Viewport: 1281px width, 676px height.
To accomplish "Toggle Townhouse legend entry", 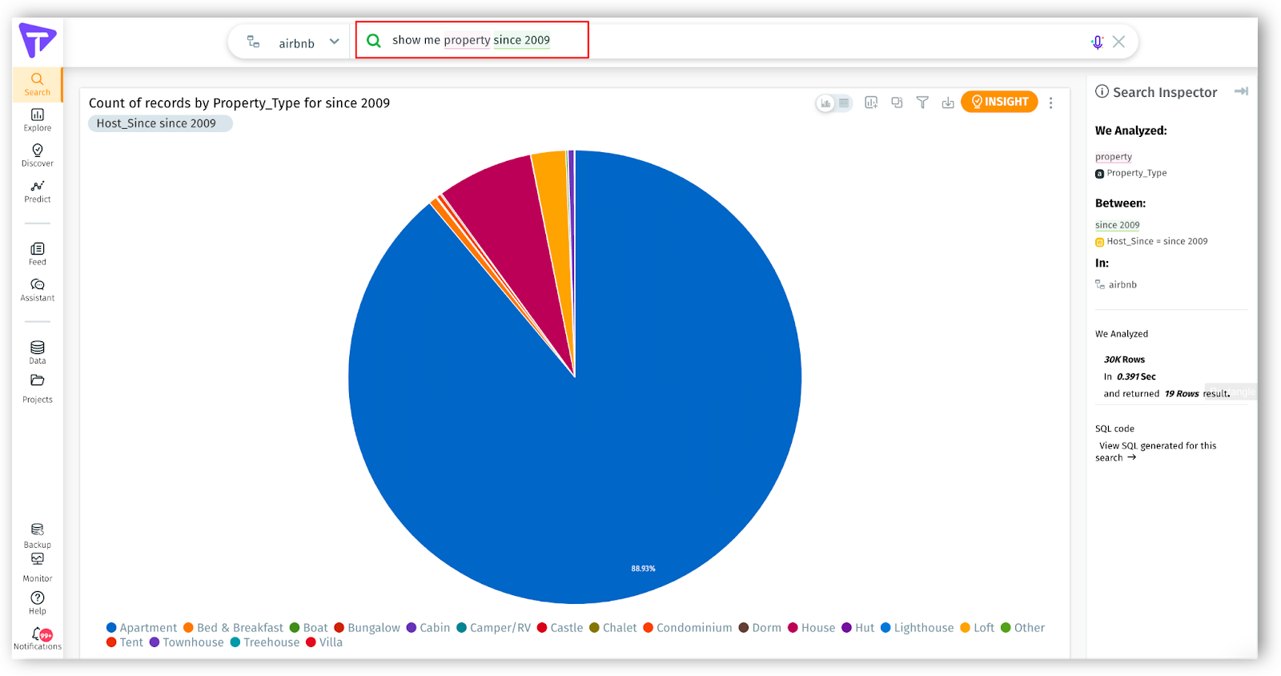I will point(187,642).
